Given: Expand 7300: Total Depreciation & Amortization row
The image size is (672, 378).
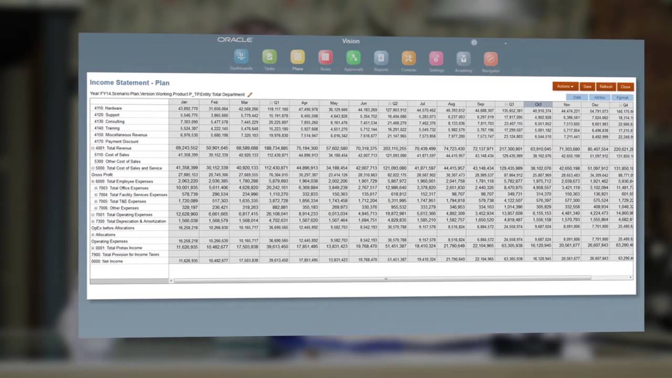Looking at the screenshot, I should click(93, 221).
